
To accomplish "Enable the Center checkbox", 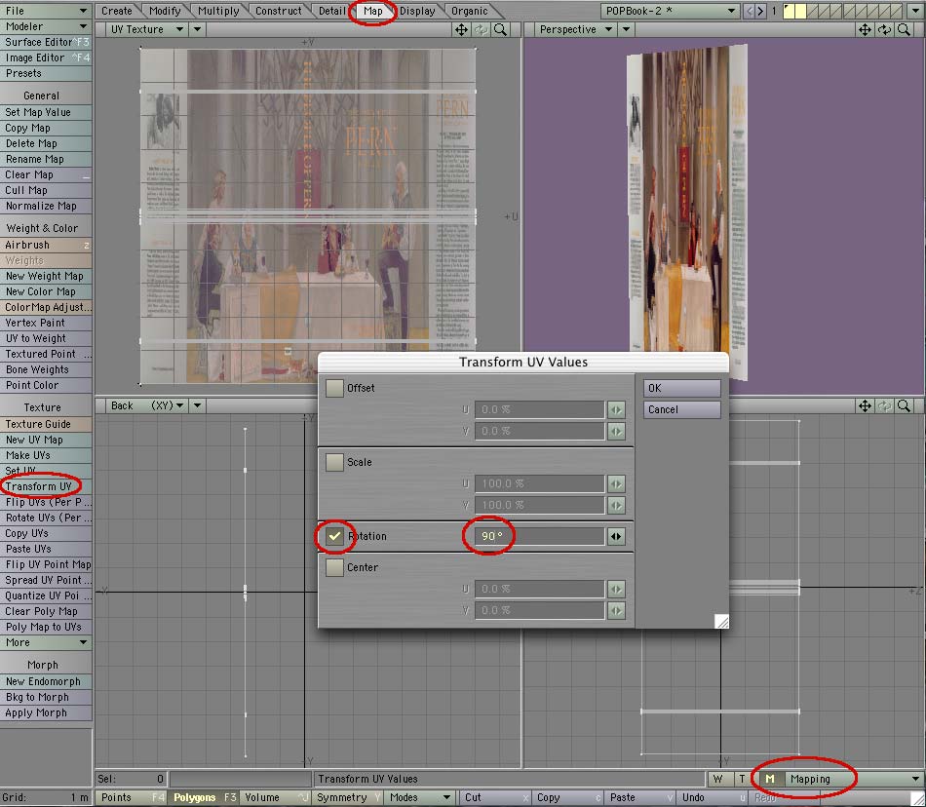I will pyautogui.click(x=334, y=567).
